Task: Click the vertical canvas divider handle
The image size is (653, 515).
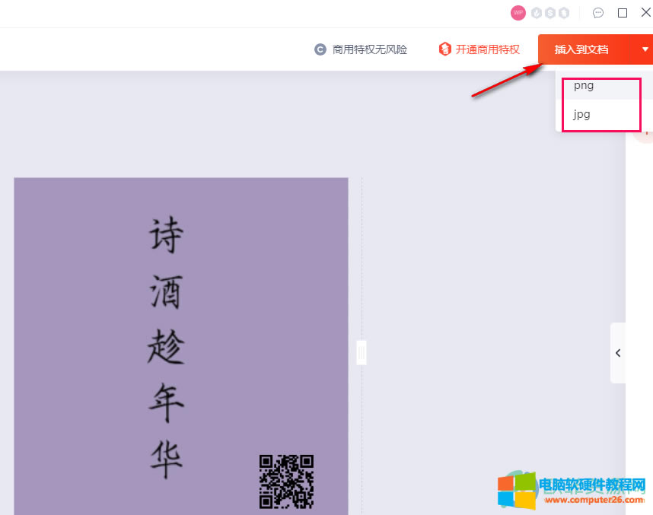Action: click(362, 352)
